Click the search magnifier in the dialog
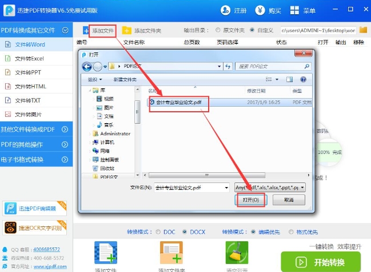The image size is (371, 272). (306, 66)
